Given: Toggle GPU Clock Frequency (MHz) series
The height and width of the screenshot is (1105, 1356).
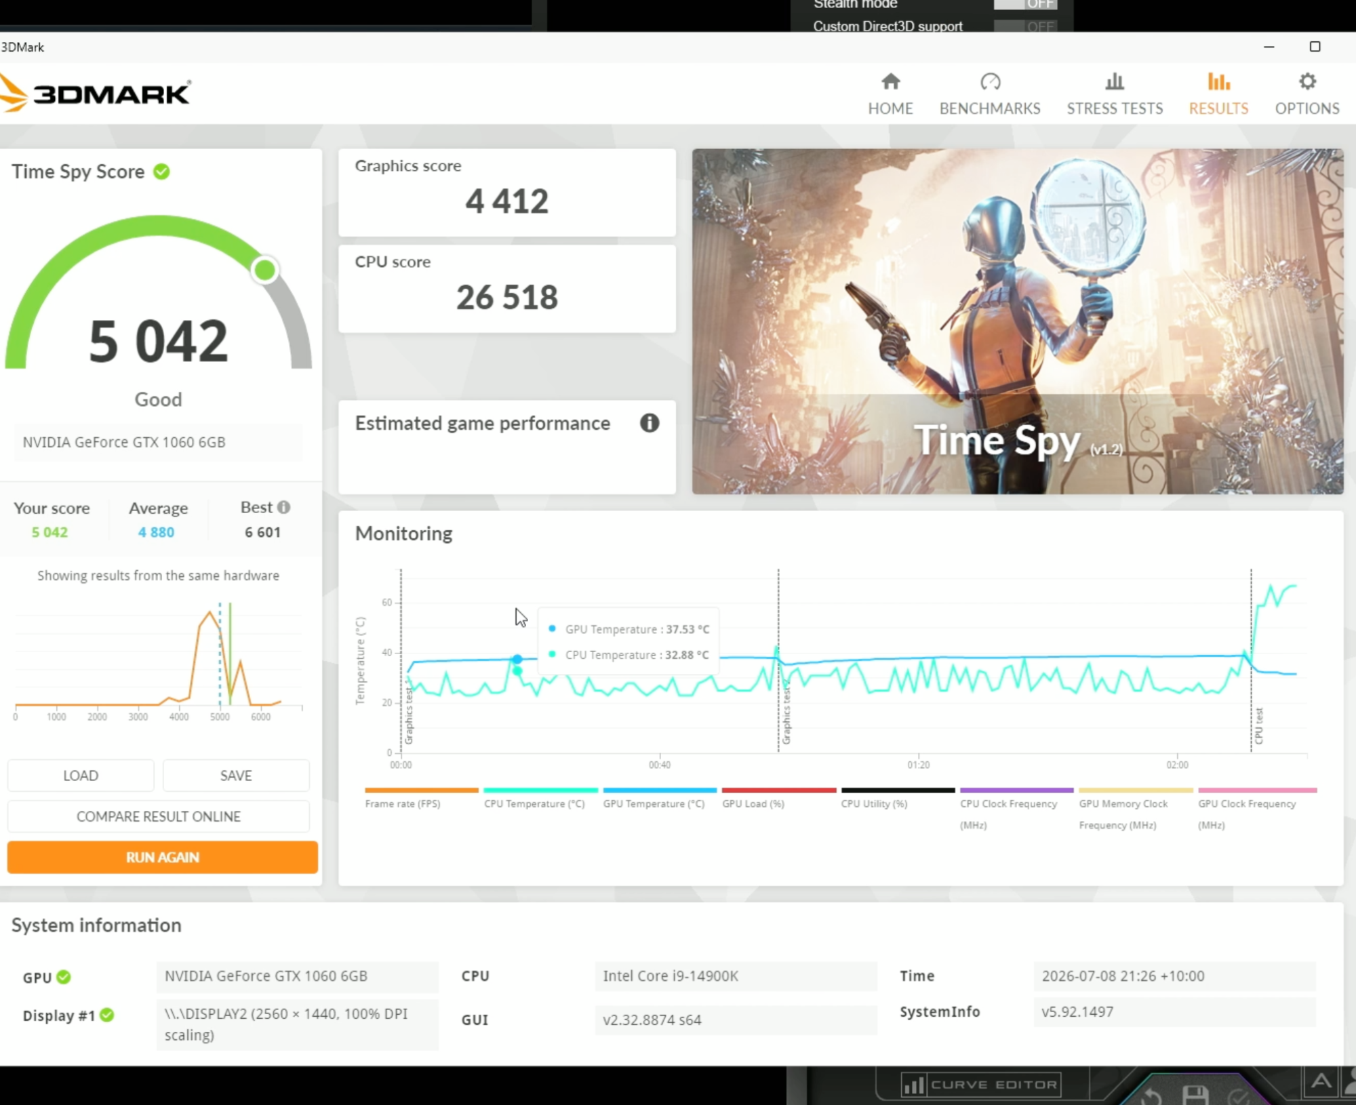Looking at the screenshot, I should point(1257,810).
